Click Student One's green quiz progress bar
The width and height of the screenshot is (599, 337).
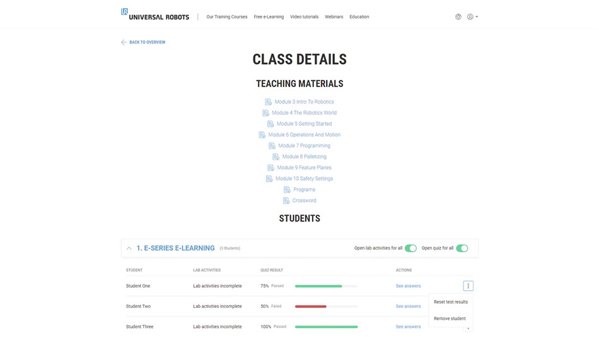318,286
